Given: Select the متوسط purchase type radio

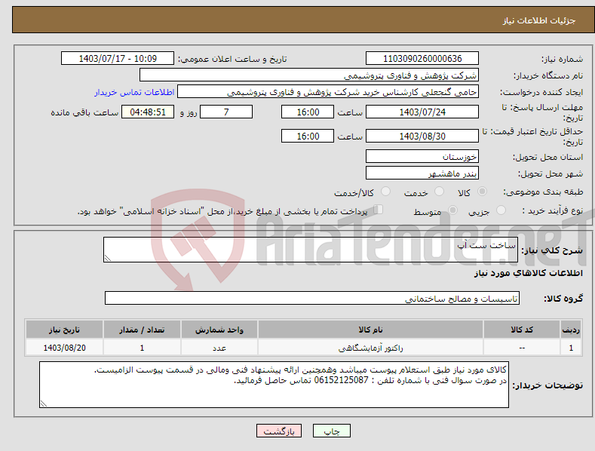Looking at the screenshot, I should (x=452, y=210).
